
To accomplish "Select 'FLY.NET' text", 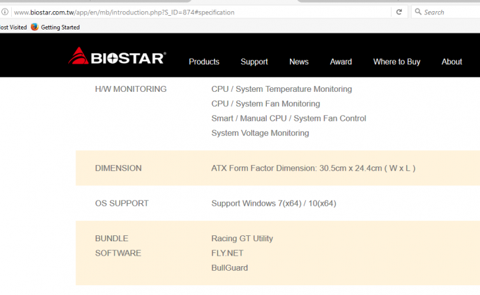I will pyautogui.click(x=228, y=253).
